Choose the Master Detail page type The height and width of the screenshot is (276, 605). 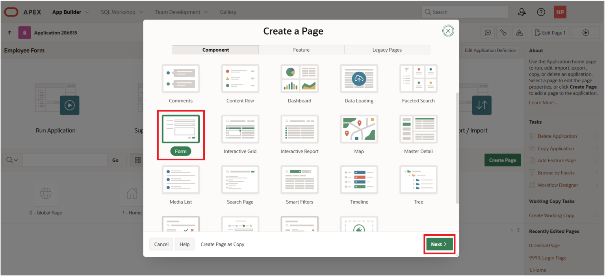(418, 134)
